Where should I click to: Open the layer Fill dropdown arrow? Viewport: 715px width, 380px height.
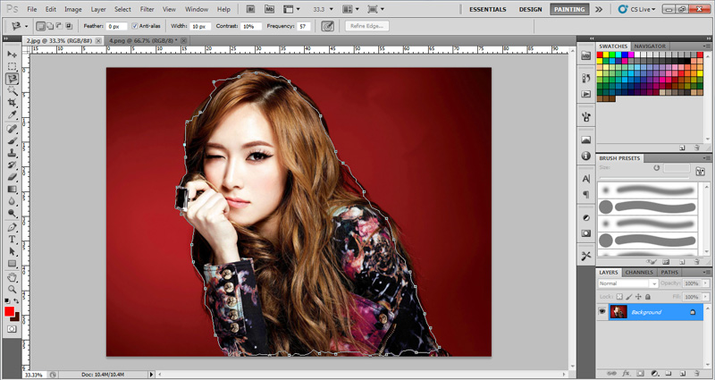(x=703, y=297)
